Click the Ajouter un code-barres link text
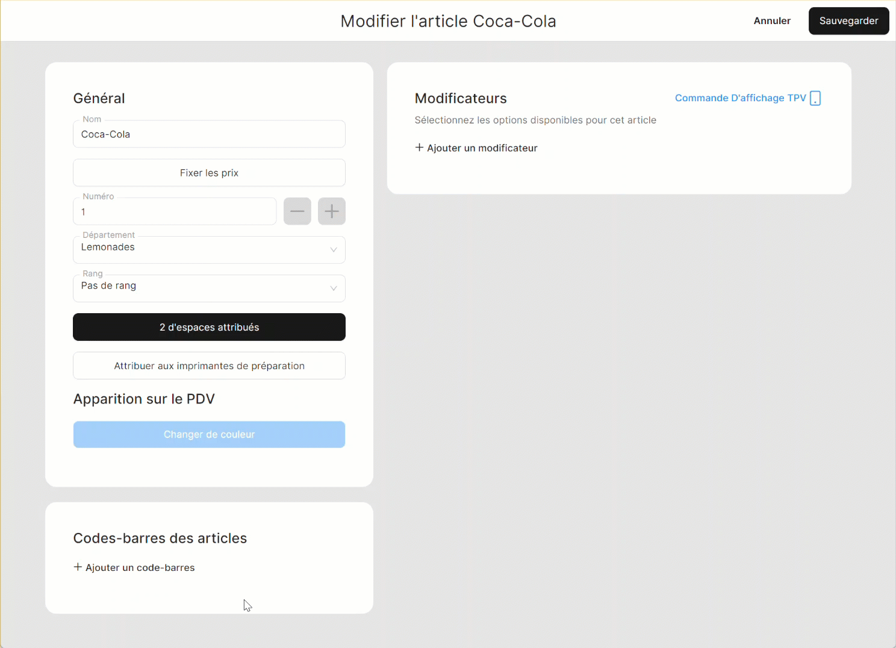This screenshot has width=896, height=648. [140, 568]
